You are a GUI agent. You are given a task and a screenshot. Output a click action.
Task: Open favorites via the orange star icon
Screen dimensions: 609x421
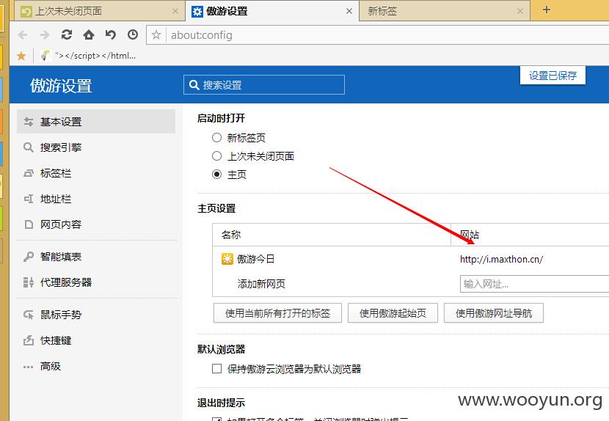[x=21, y=56]
